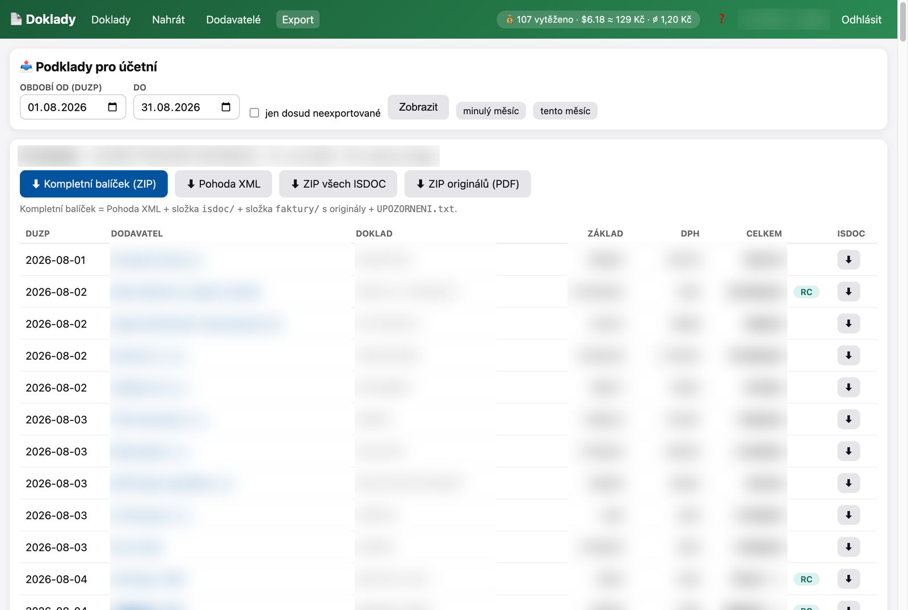908x610 pixels.
Task: Open the Nahrát navigation item
Action: coord(169,19)
